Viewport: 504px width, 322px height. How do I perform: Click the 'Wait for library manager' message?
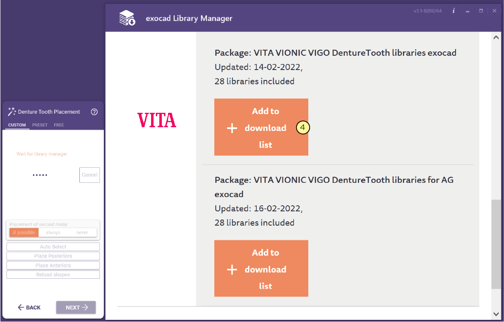pos(42,154)
